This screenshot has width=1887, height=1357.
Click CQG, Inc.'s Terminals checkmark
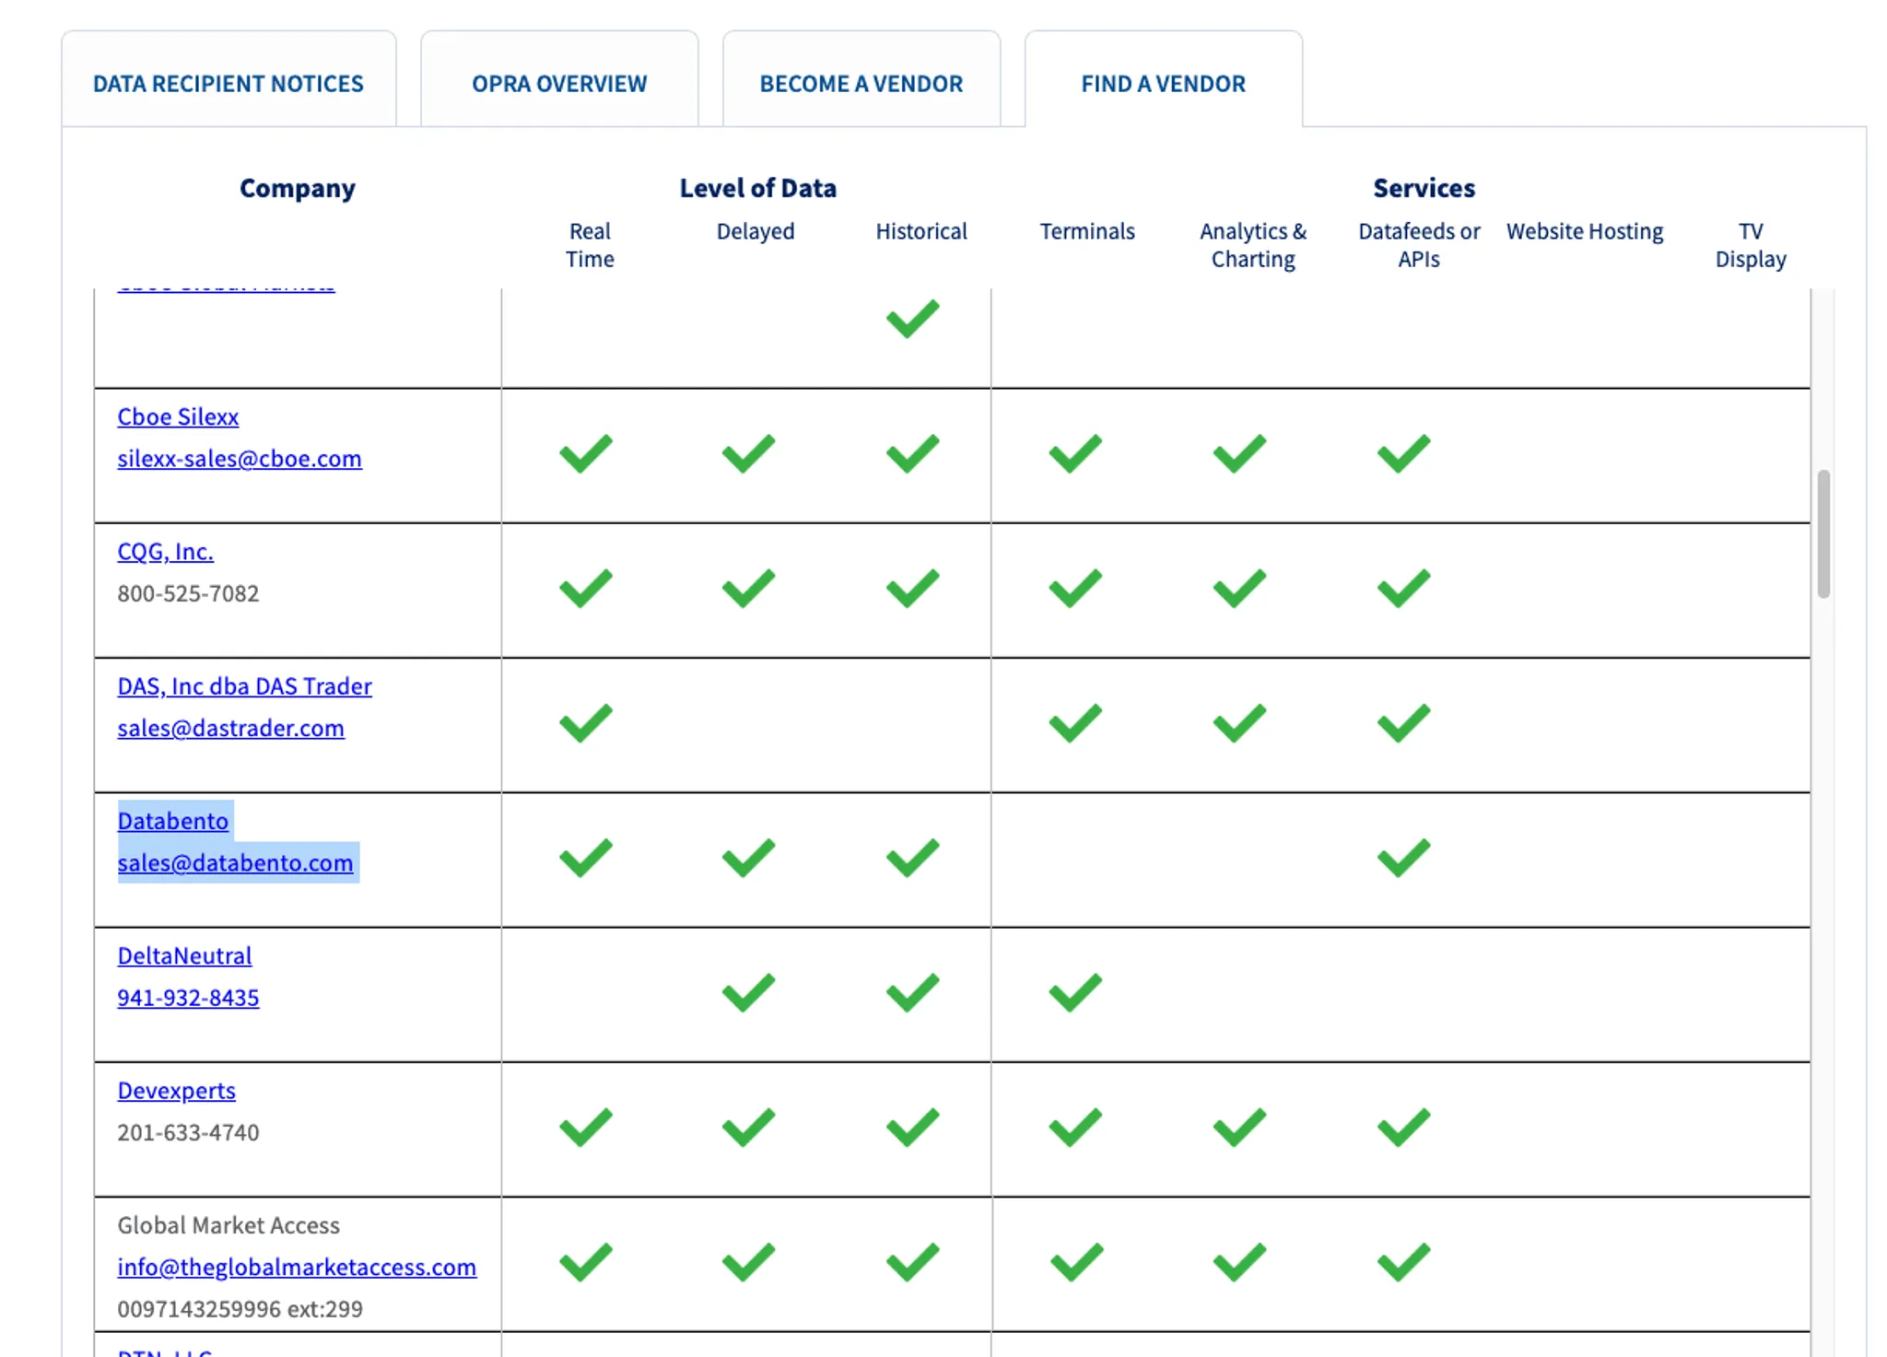click(1075, 589)
